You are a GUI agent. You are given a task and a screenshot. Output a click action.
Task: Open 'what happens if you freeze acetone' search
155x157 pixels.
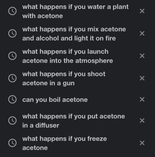click(65, 143)
